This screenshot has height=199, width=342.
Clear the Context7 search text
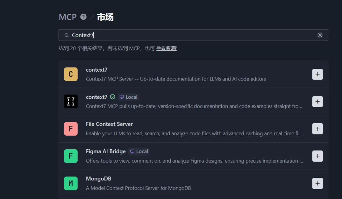tap(320, 35)
